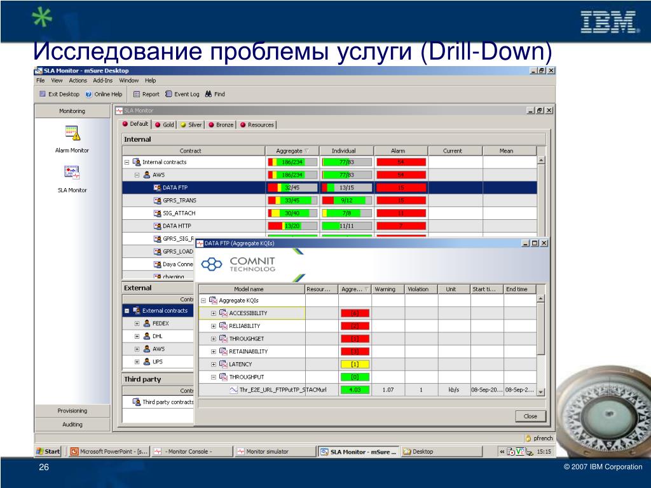Click the green THROUGHPUT aggregate indicator
651x488 pixels.
point(355,377)
